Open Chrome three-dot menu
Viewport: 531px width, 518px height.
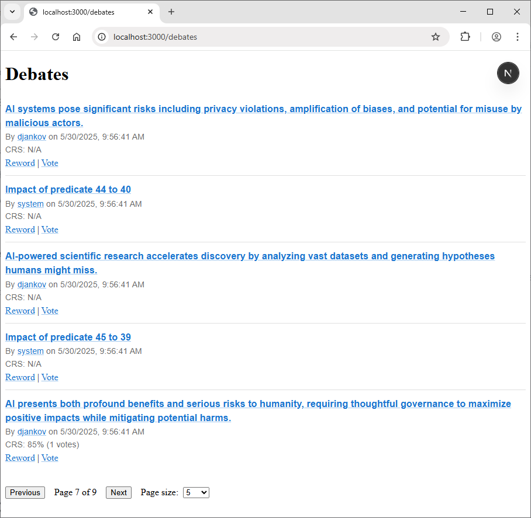tap(517, 37)
